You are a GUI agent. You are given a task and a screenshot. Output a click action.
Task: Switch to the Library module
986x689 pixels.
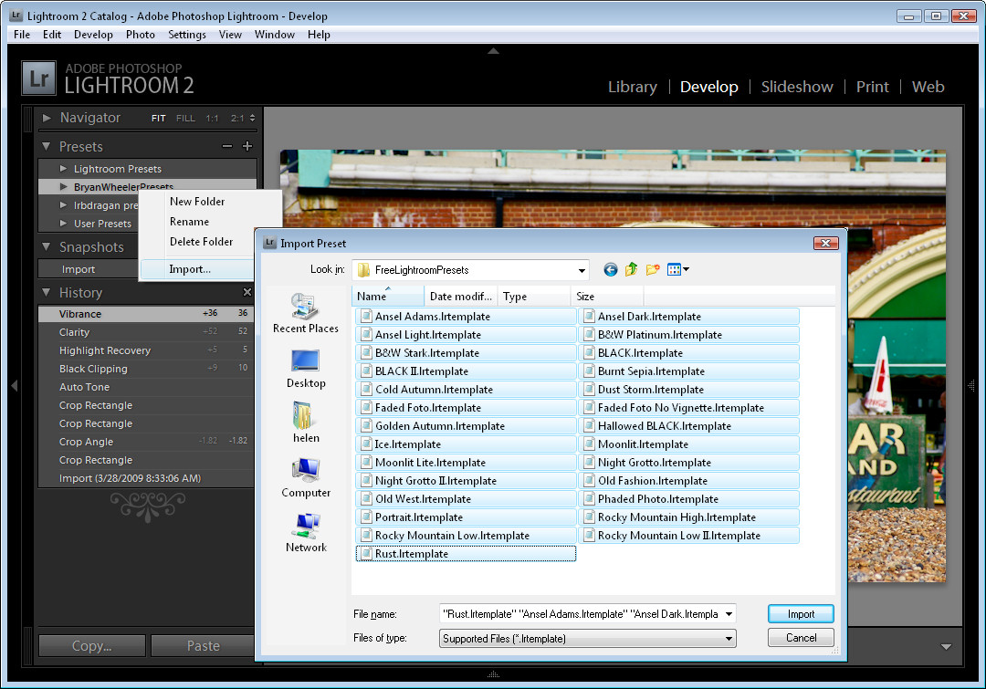click(632, 87)
